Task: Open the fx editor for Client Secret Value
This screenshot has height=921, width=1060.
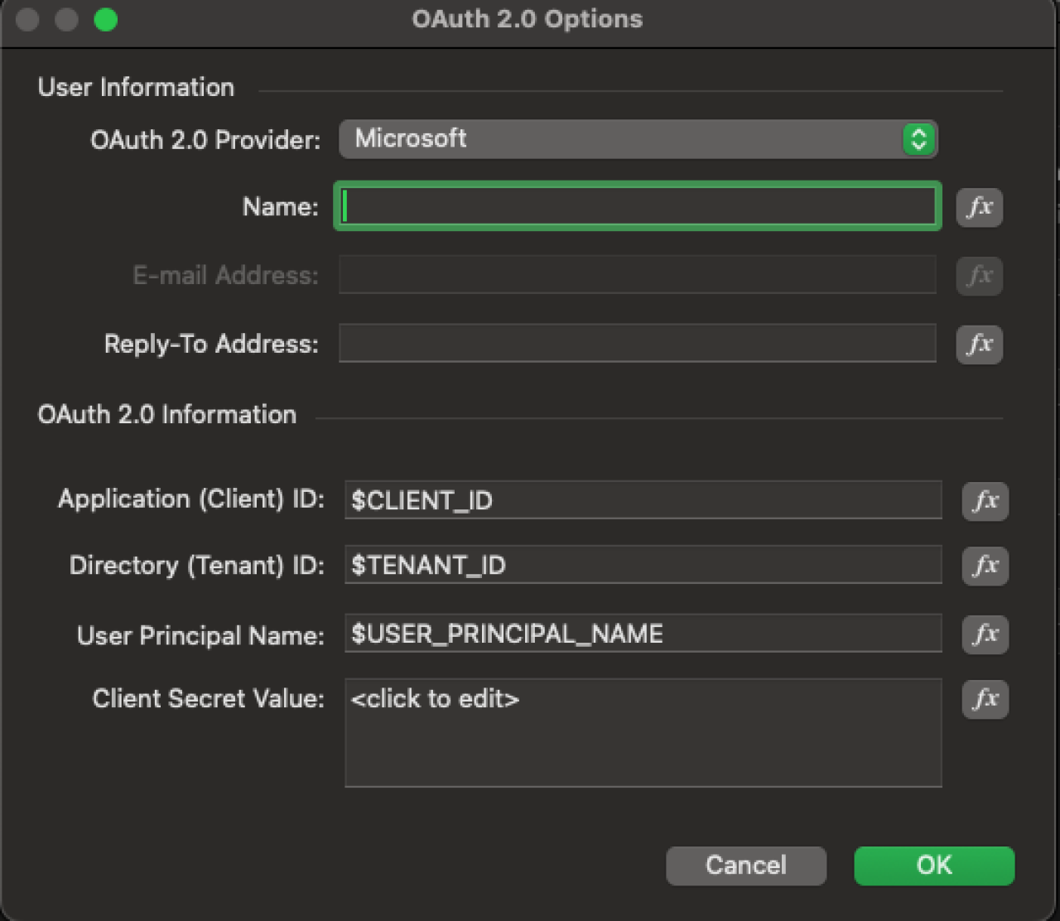Action: click(x=985, y=700)
